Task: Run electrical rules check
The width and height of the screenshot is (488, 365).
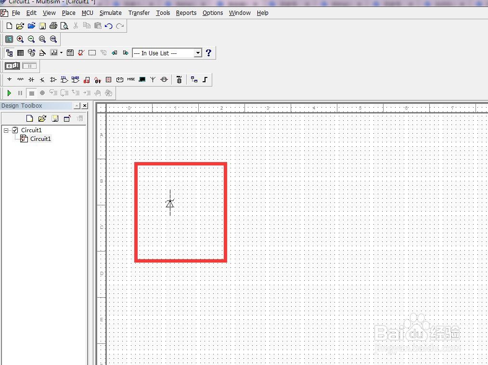Action: point(81,53)
